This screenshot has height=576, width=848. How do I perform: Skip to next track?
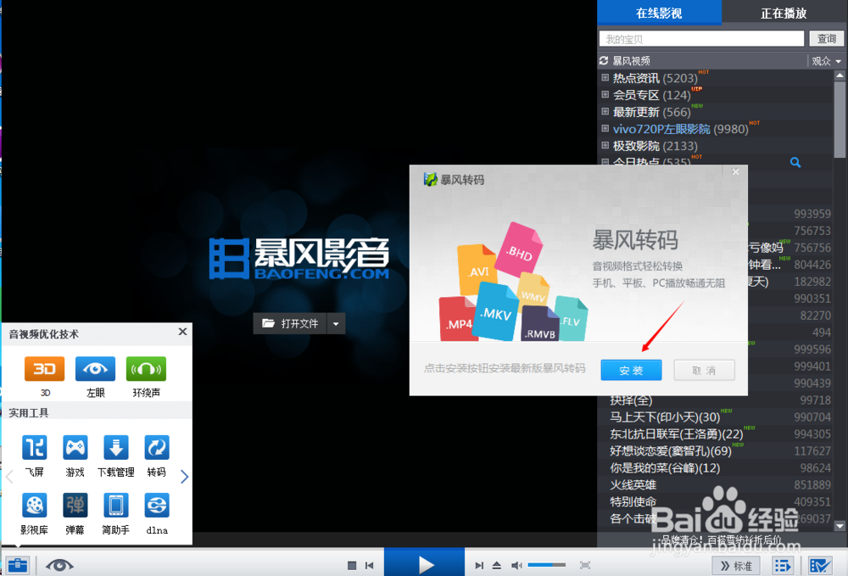(478, 566)
